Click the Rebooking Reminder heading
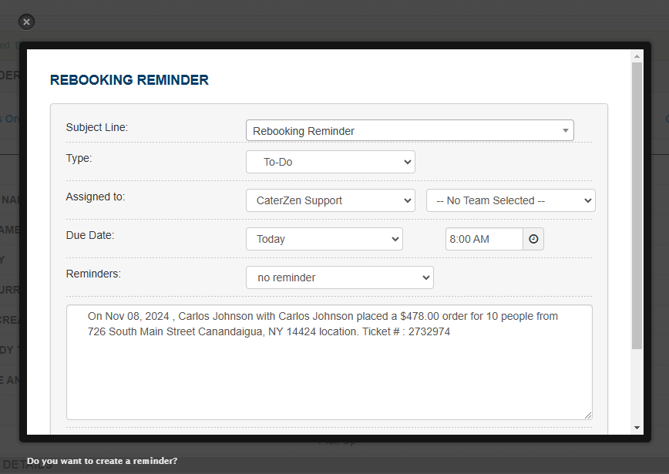This screenshot has height=474, width=669. (129, 80)
